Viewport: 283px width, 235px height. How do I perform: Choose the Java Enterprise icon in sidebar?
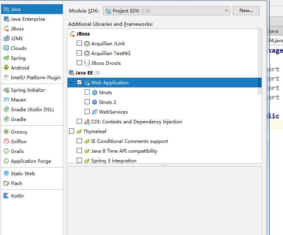(x=6, y=19)
